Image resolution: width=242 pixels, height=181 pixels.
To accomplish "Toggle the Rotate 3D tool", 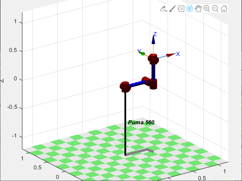I will point(189,9).
